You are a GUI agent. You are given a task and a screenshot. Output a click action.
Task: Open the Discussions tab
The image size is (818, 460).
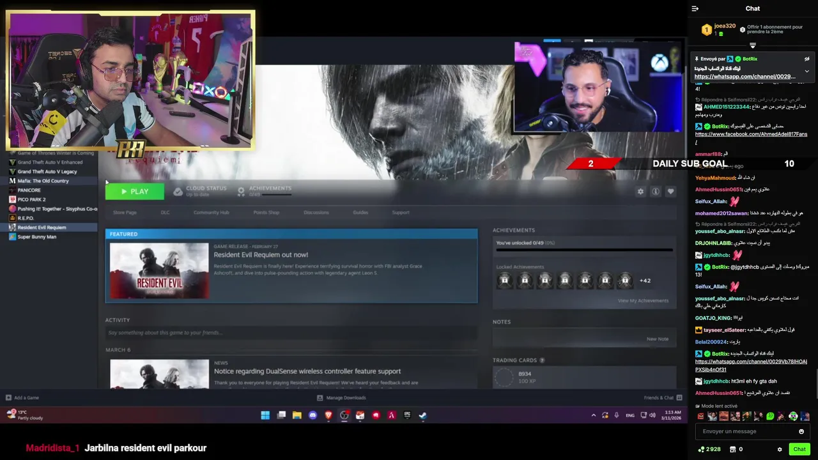[x=316, y=212]
